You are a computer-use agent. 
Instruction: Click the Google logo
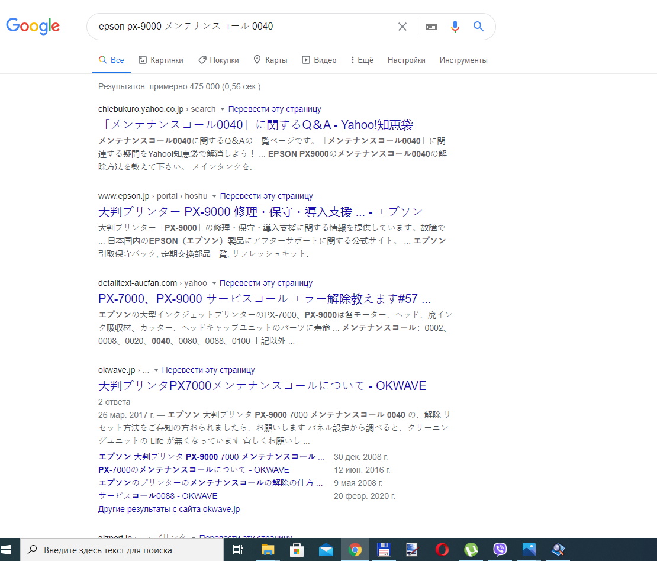click(x=33, y=26)
